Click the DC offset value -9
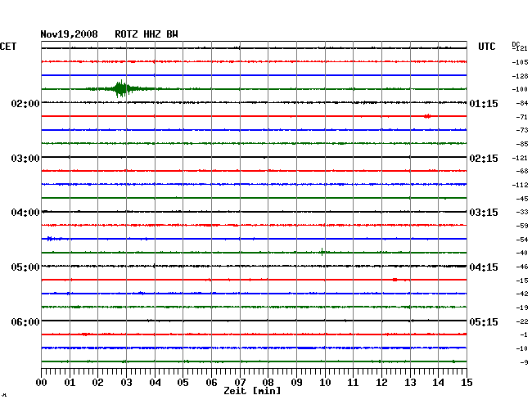The height and width of the screenshot is (404, 532). (x=524, y=362)
